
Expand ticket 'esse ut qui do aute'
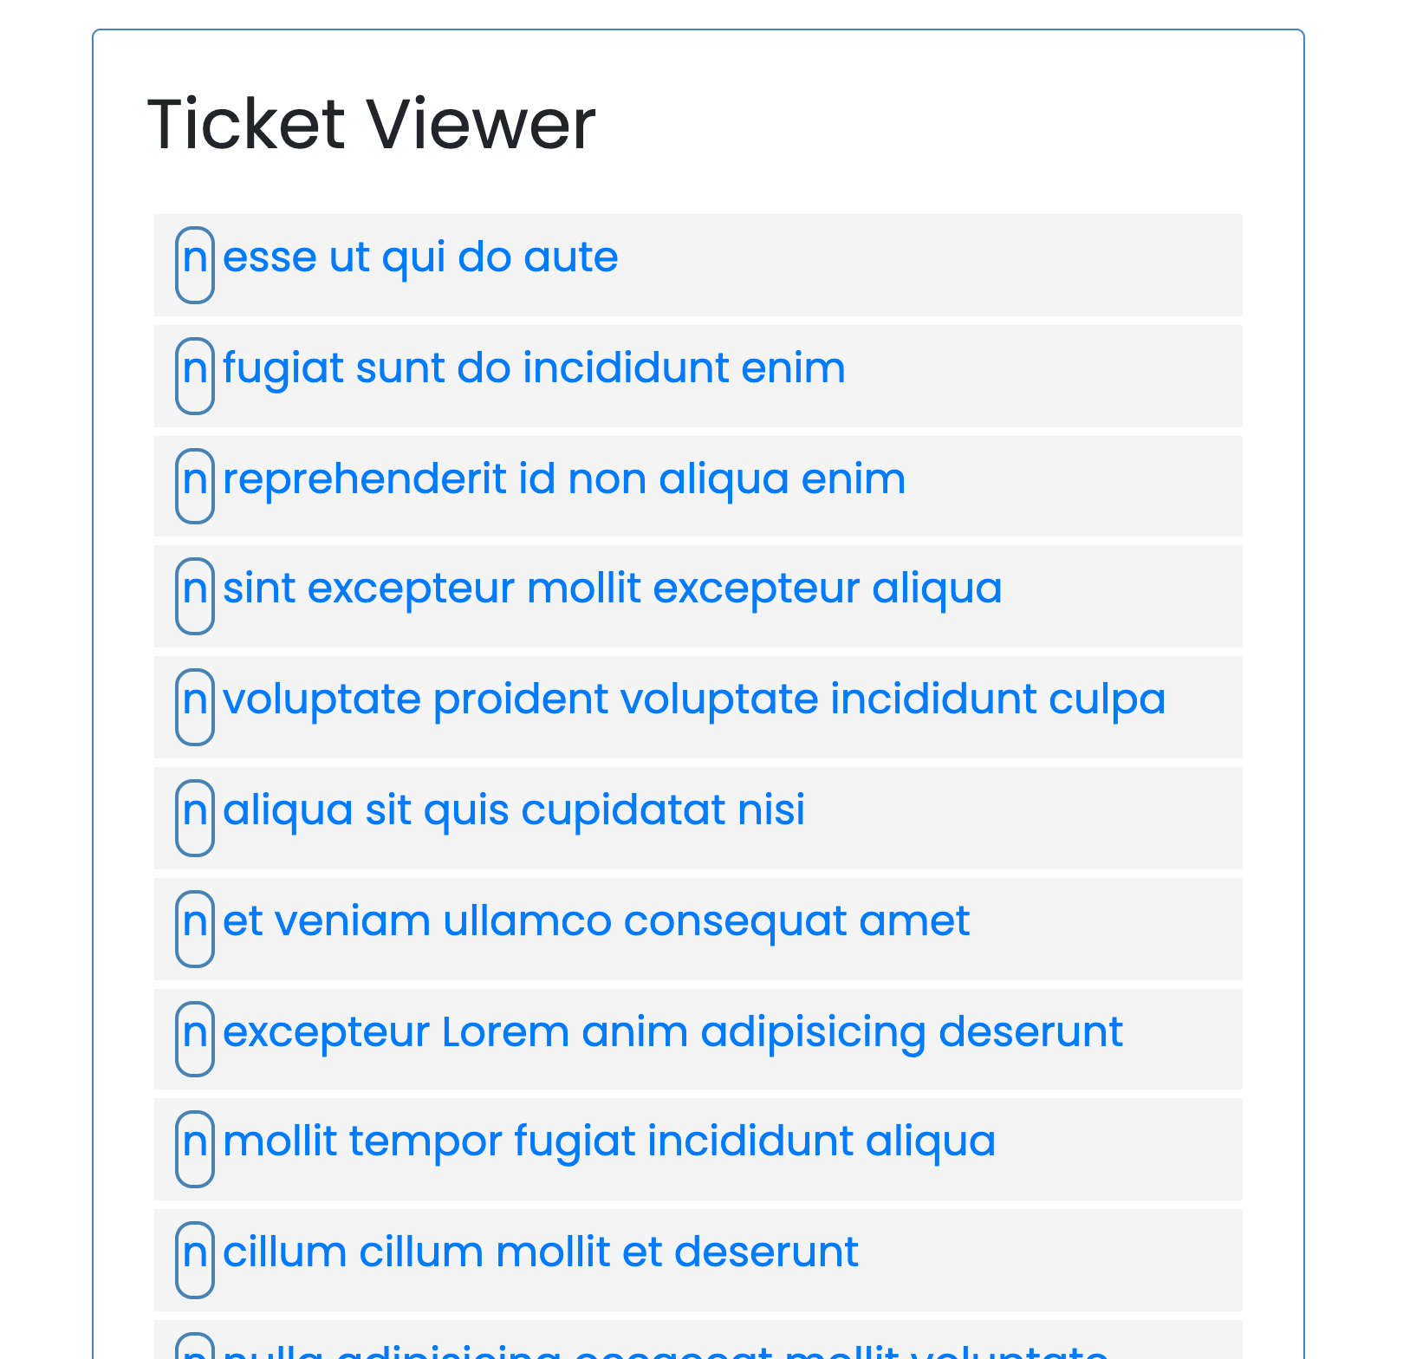coord(420,257)
